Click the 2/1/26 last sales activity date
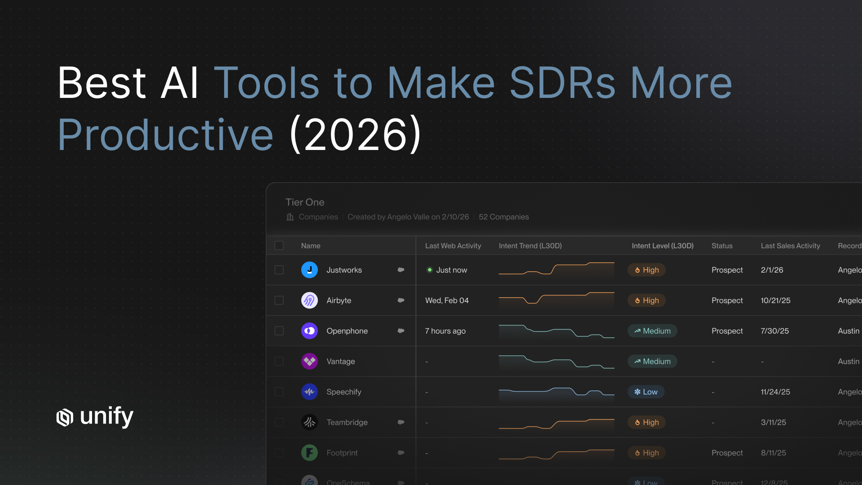This screenshot has width=862, height=485. [772, 270]
